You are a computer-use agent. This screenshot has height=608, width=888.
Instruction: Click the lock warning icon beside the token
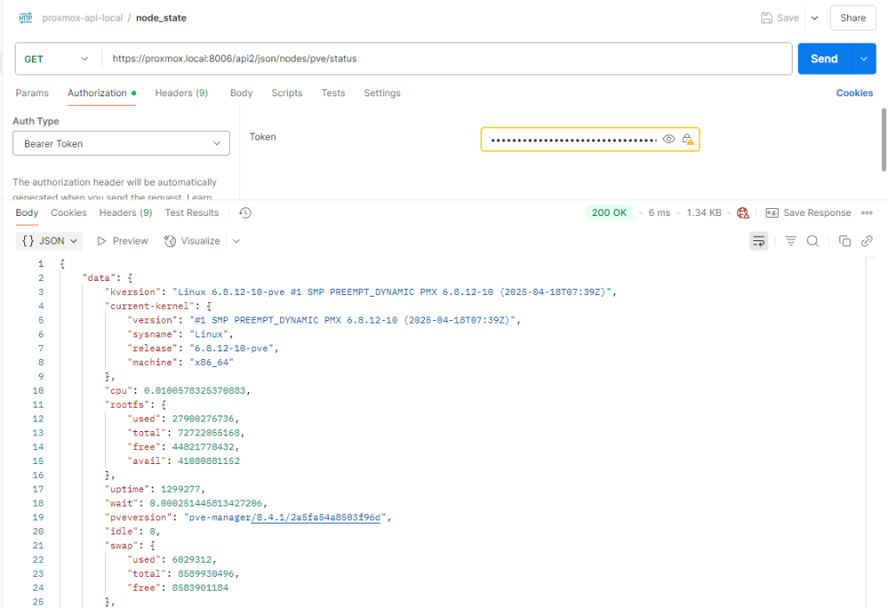(688, 139)
